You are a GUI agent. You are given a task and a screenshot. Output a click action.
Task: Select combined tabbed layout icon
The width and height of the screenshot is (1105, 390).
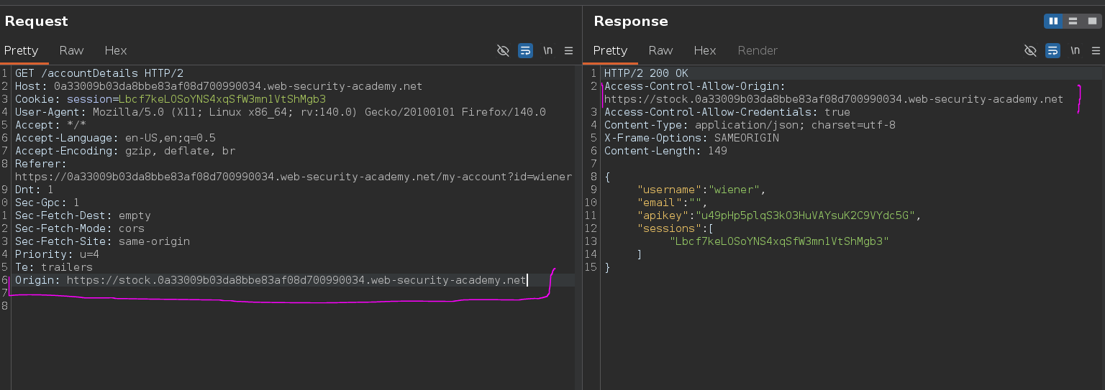(x=1091, y=21)
